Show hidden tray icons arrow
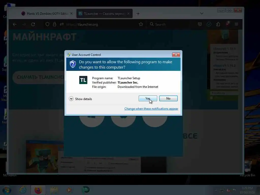This screenshot has height=195, width=260. pos(216,190)
